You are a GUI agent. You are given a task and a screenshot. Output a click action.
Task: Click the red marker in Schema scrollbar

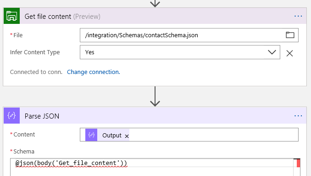pos(298,163)
